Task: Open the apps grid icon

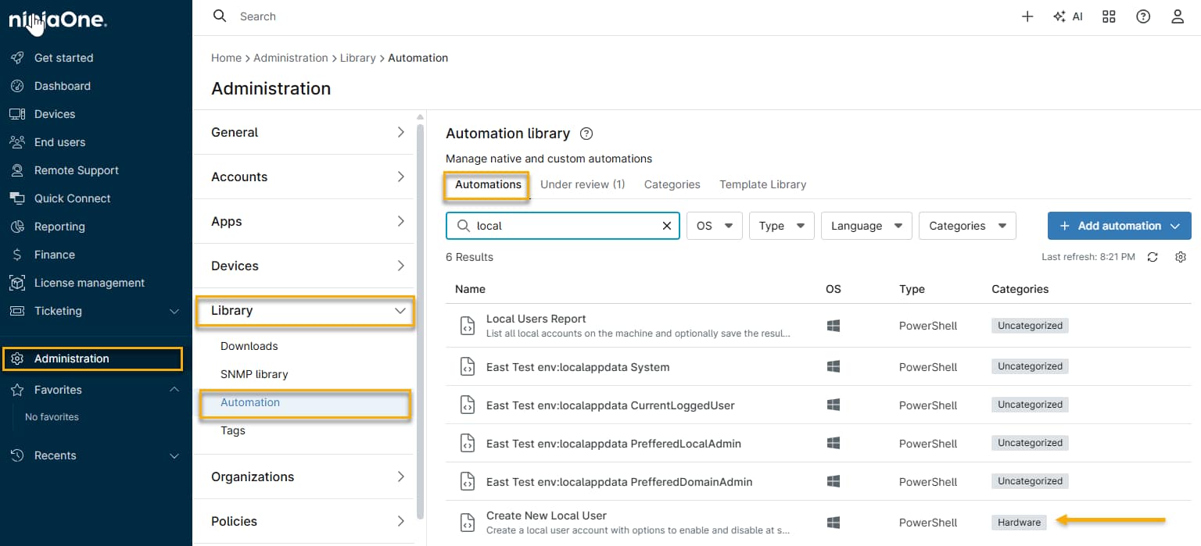Action: pyautogui.click(x=1109, y=16)
